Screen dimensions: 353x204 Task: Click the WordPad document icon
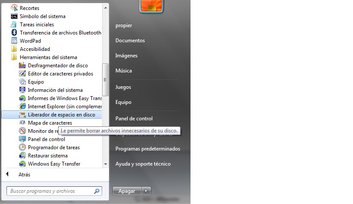point(14,41)
